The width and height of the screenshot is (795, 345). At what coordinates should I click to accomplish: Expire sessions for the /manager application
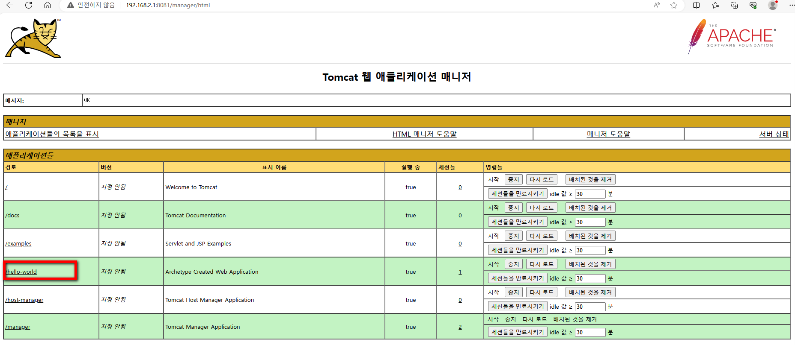coord(518,332)
